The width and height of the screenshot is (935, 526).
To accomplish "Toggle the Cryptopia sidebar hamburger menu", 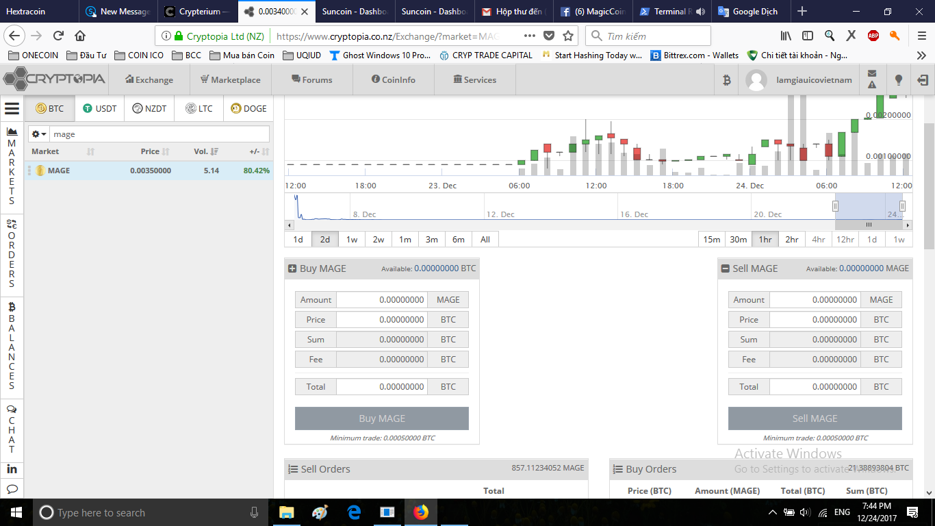I will pos(12,108).
